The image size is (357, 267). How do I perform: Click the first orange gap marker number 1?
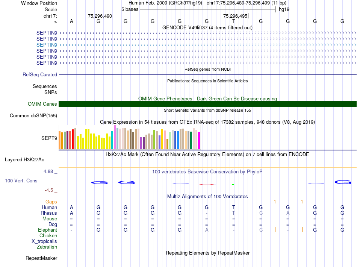tap(275, 202)
